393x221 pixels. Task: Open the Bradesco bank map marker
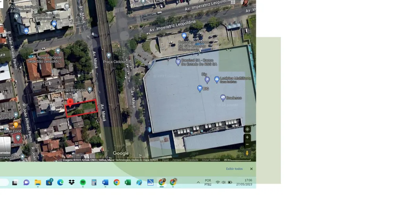coord(223,97)
